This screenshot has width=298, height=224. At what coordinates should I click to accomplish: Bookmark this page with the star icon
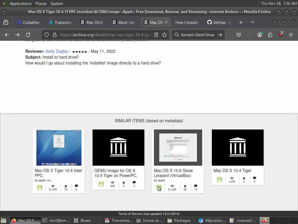click(x=164, y=35)
